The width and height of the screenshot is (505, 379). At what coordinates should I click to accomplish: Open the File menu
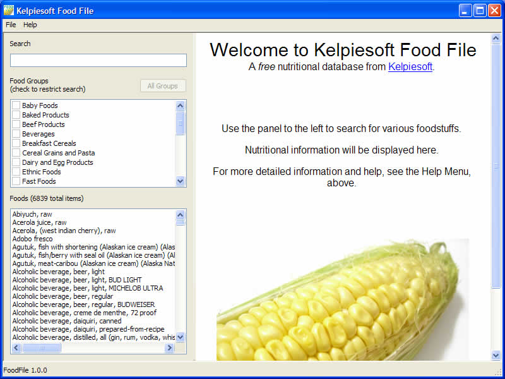tap(11, 25)
